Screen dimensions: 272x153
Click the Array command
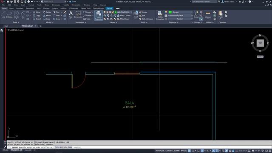[57, 19]
